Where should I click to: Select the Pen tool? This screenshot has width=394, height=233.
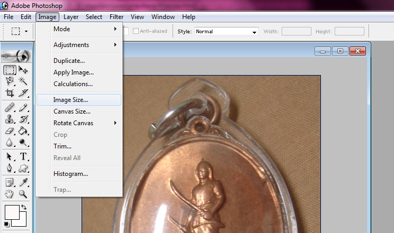tap(10, 168)
